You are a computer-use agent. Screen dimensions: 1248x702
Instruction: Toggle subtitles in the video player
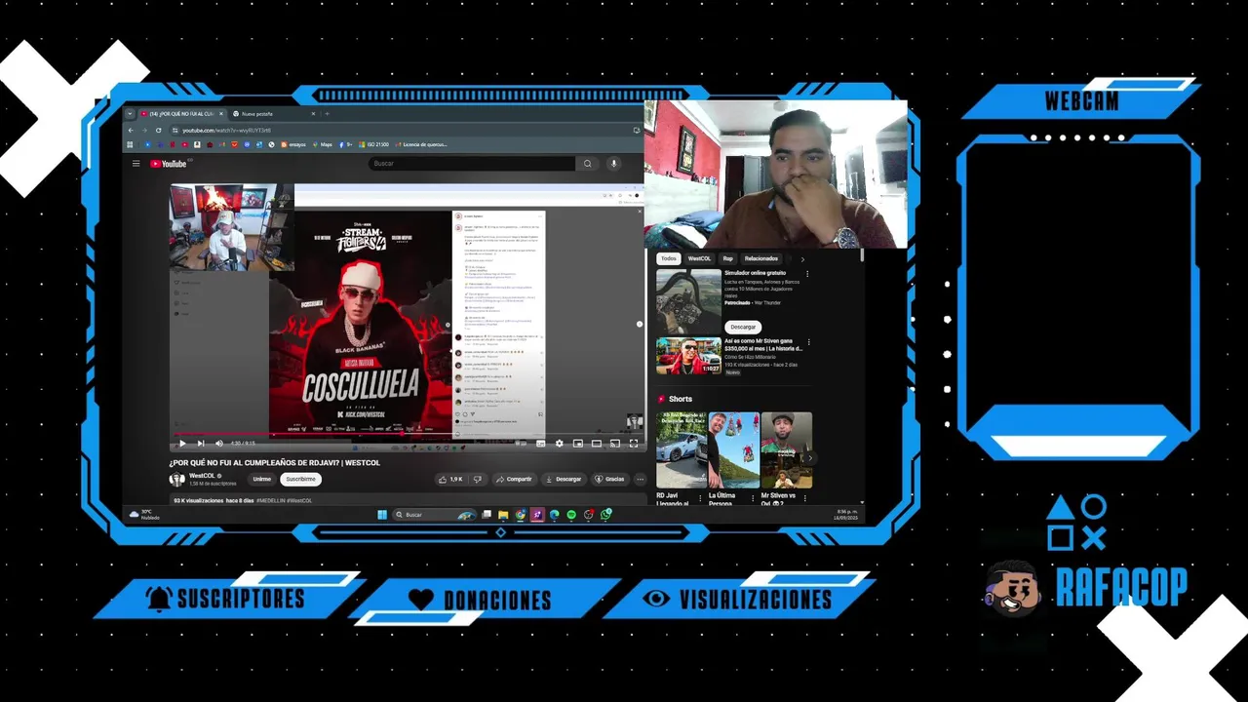click(x=540, y=444)
